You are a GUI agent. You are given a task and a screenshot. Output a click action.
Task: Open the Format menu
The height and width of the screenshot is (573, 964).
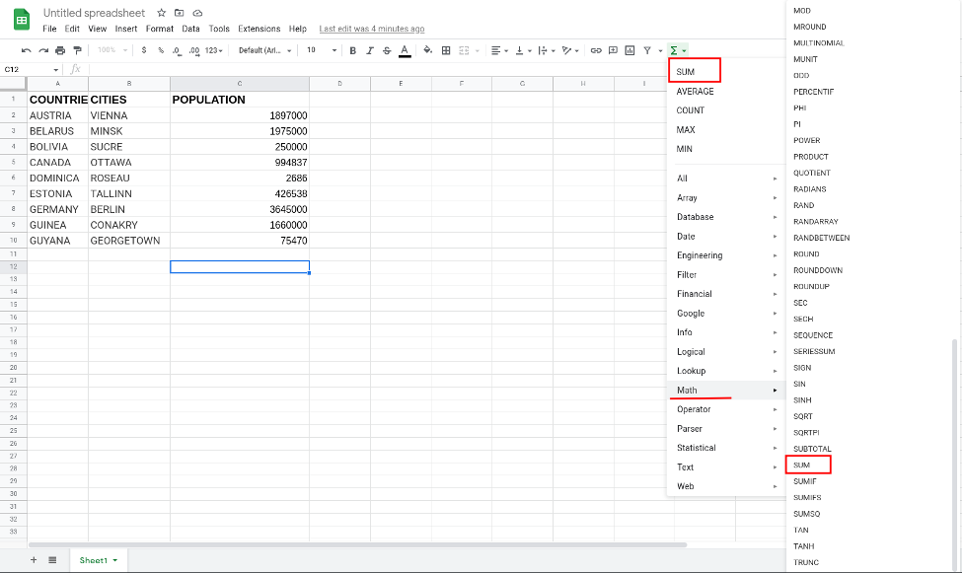tap(159, 29)
